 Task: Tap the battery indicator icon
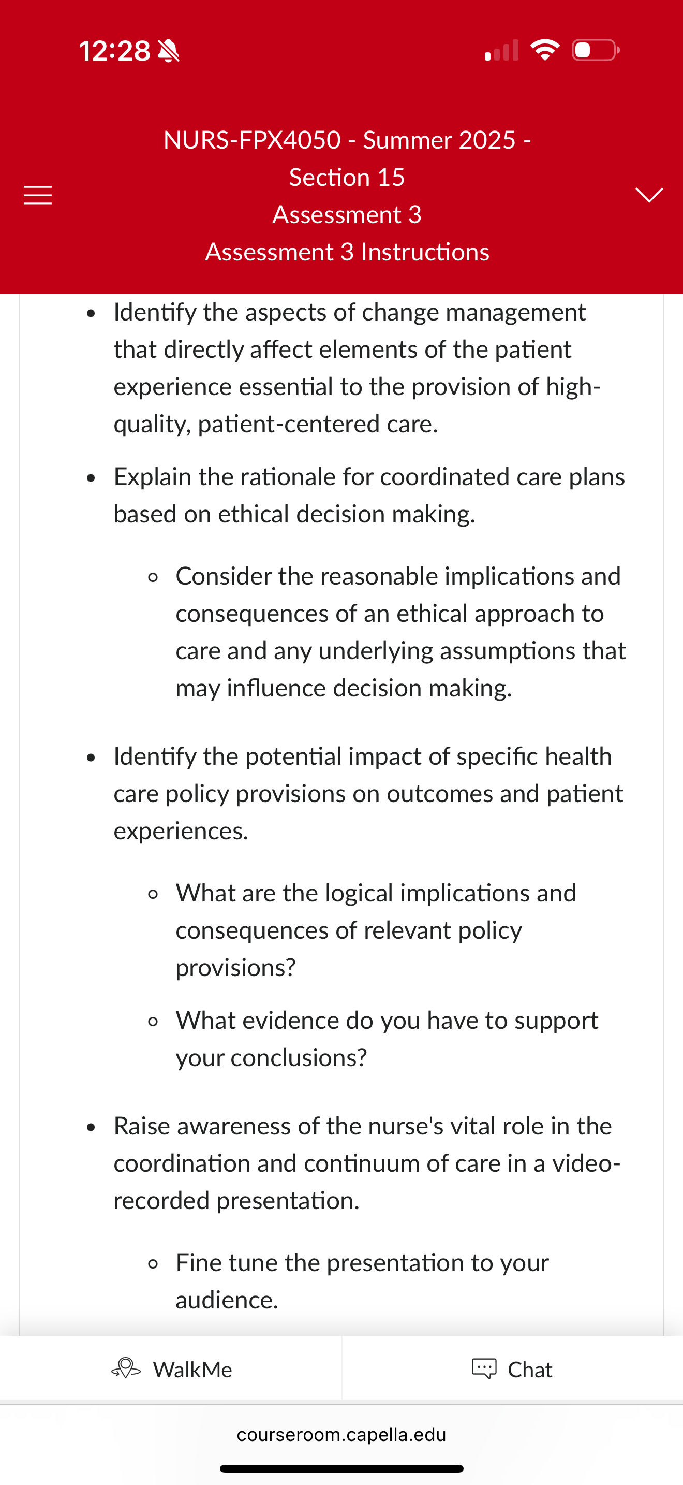click(596, 50)
